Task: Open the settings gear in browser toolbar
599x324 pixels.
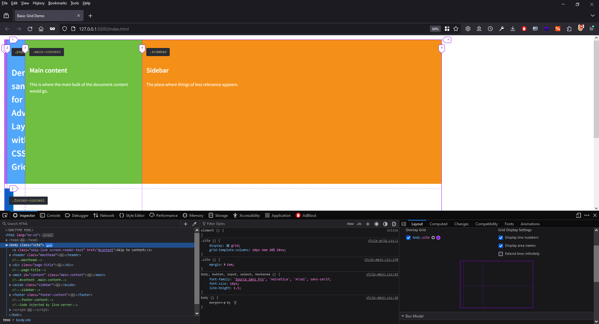Action: 468,29
